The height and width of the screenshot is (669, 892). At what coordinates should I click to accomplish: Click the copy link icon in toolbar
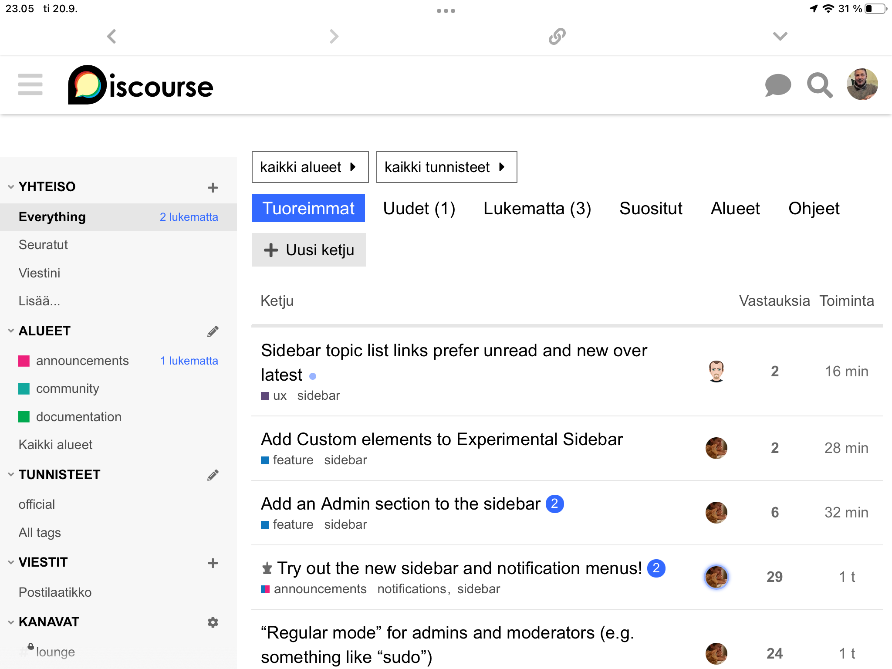pos(557,36)
